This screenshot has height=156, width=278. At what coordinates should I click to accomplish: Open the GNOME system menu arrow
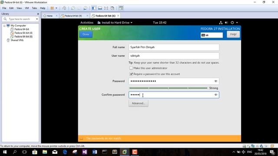237,23
